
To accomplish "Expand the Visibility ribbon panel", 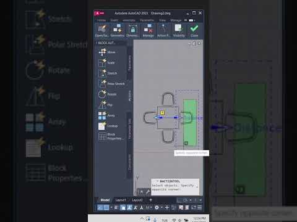I will [x=179, y=31].
